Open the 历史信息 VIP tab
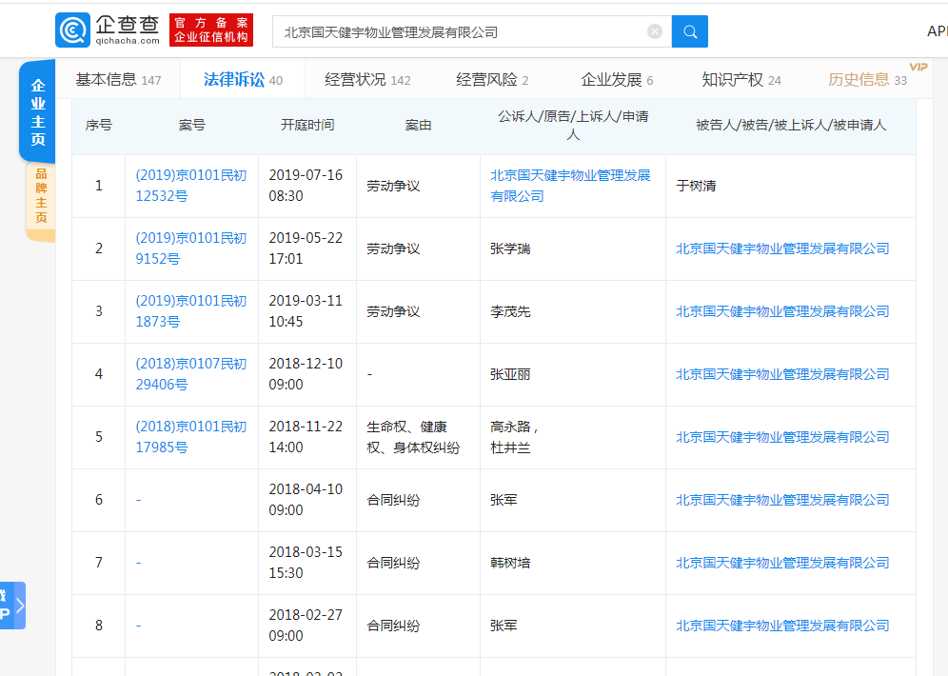The image size is (948, 676). point(868,80)
